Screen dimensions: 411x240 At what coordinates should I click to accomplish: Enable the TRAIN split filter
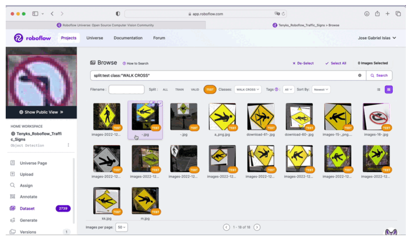(x=180, y=89)
